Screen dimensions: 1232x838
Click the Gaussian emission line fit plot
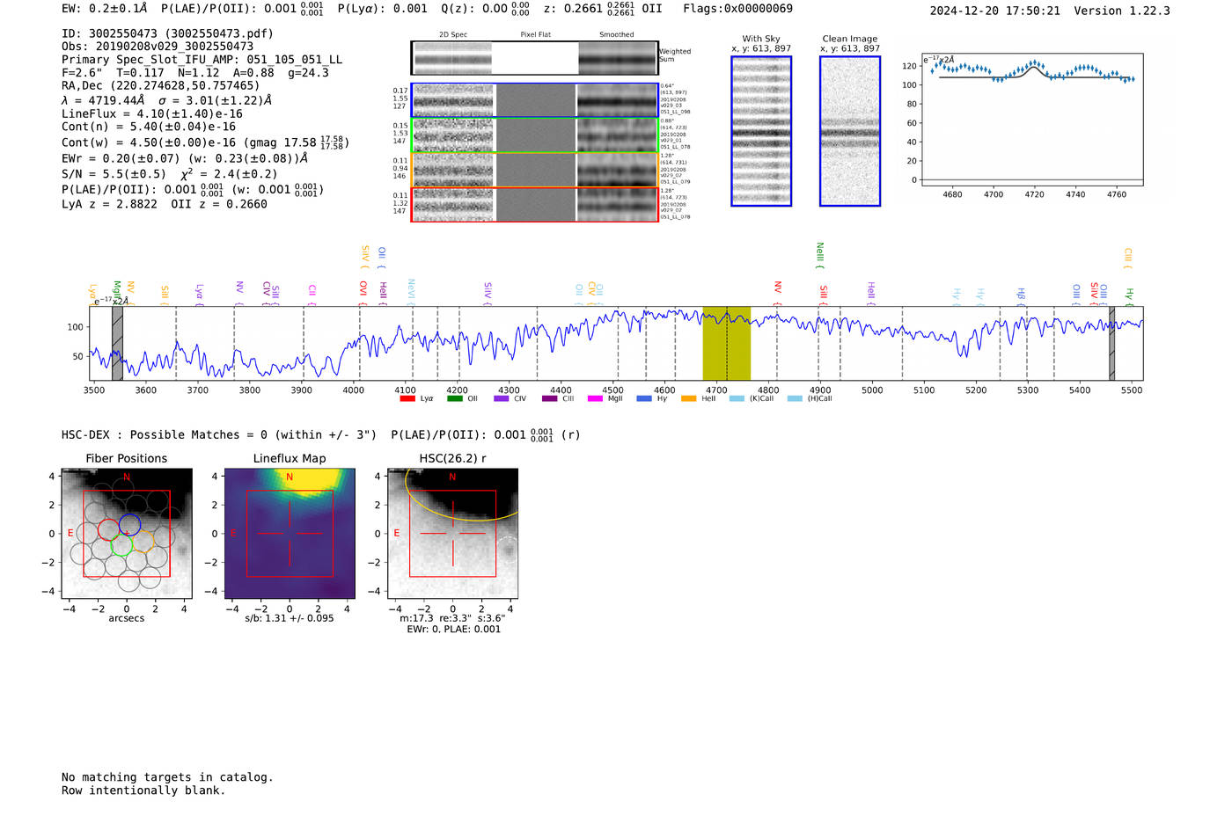[x=1032, y=120]
